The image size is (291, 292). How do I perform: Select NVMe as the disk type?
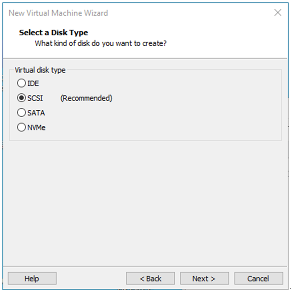coord(21,127)
